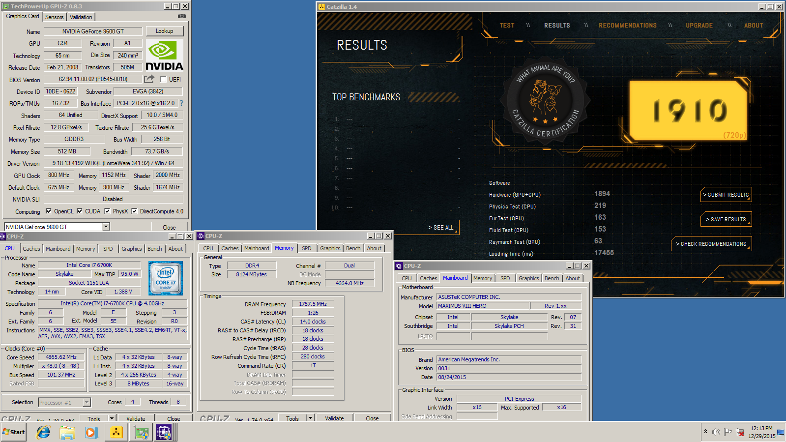The height and width of the screenshot is (442, 786).
Task: Switch to Catzilla taskbar button
Action: [116, 432]
